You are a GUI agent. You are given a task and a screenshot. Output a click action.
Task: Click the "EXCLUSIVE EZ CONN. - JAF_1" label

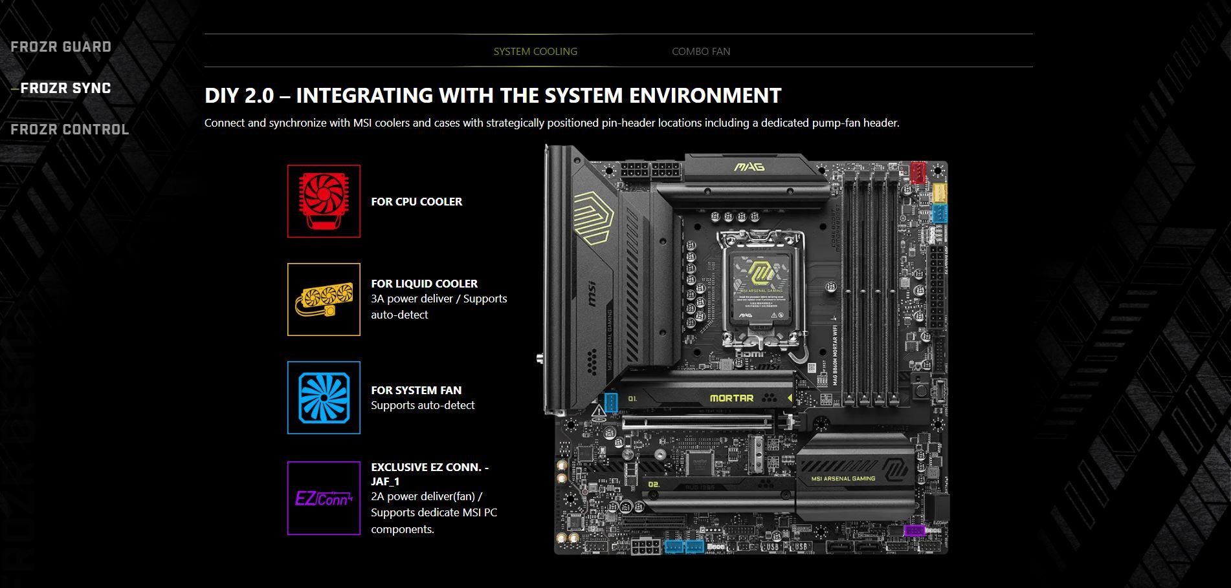tap(430, 474)
